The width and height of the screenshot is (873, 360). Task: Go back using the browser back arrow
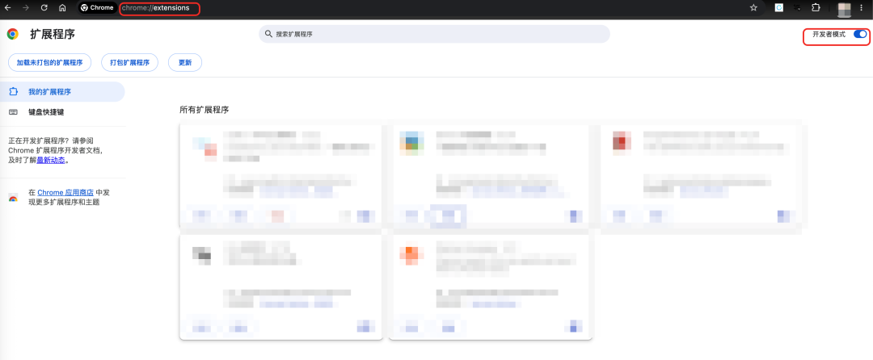point(8,8)
